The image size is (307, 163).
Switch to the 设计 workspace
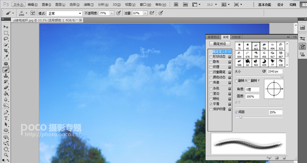pyautogui.click(x=280, y=5)
